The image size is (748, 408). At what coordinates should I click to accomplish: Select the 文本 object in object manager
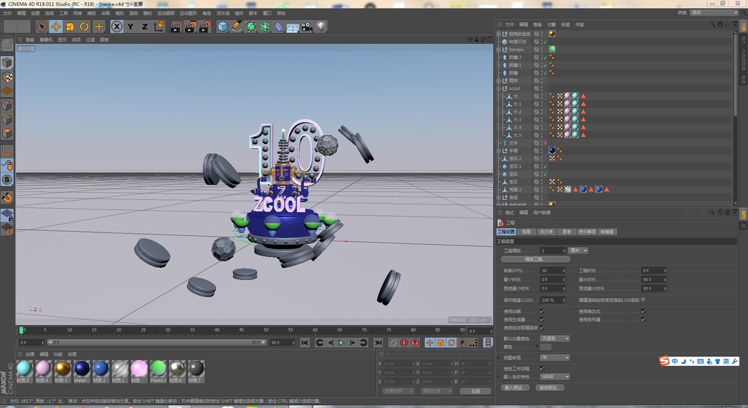point(513,143)
